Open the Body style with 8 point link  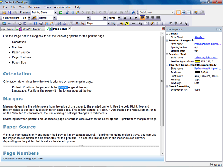208,69
